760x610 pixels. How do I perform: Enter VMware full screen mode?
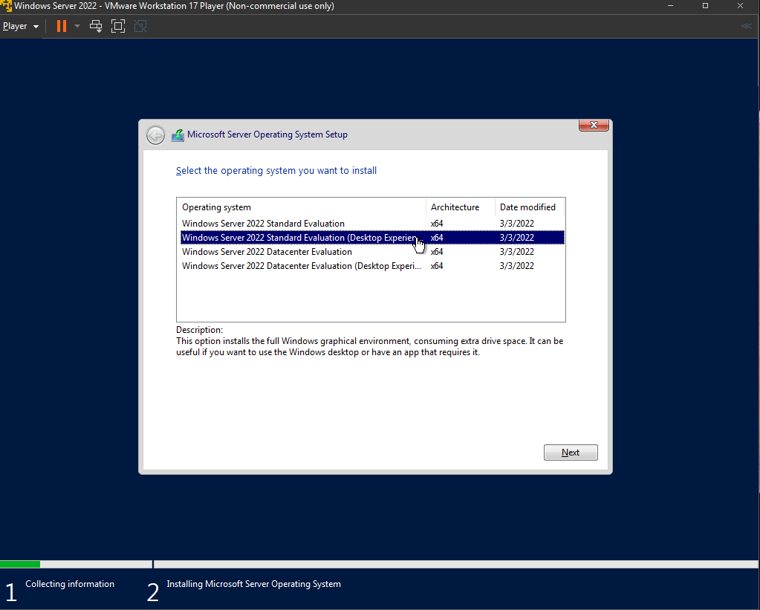(x=118, y=26)
